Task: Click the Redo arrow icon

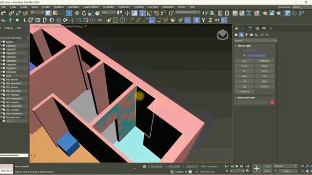Action: [x=3, y=13]
